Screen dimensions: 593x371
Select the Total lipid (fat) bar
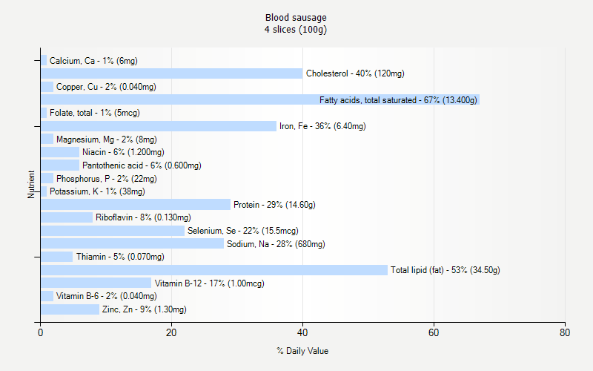pyautogui.click(x=213, y=270)
